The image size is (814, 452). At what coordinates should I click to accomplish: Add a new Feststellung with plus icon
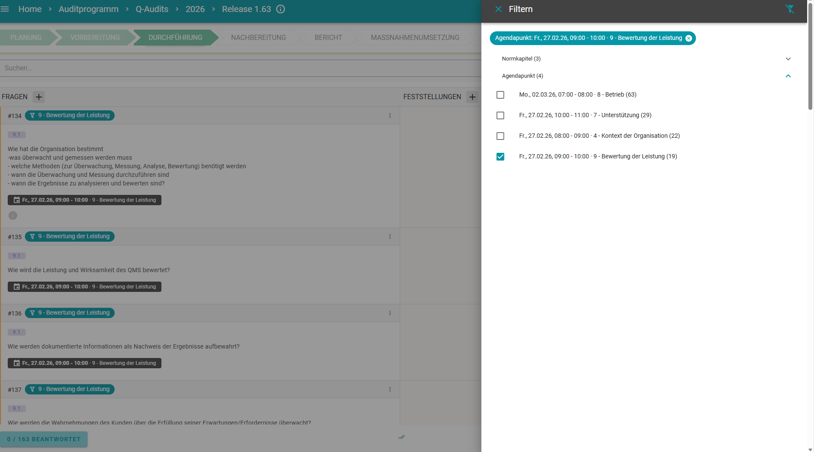coord(472,97)
